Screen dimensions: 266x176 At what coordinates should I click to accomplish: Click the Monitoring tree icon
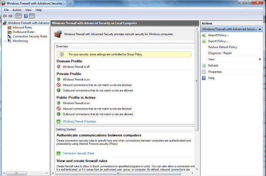tap(9, 41)
